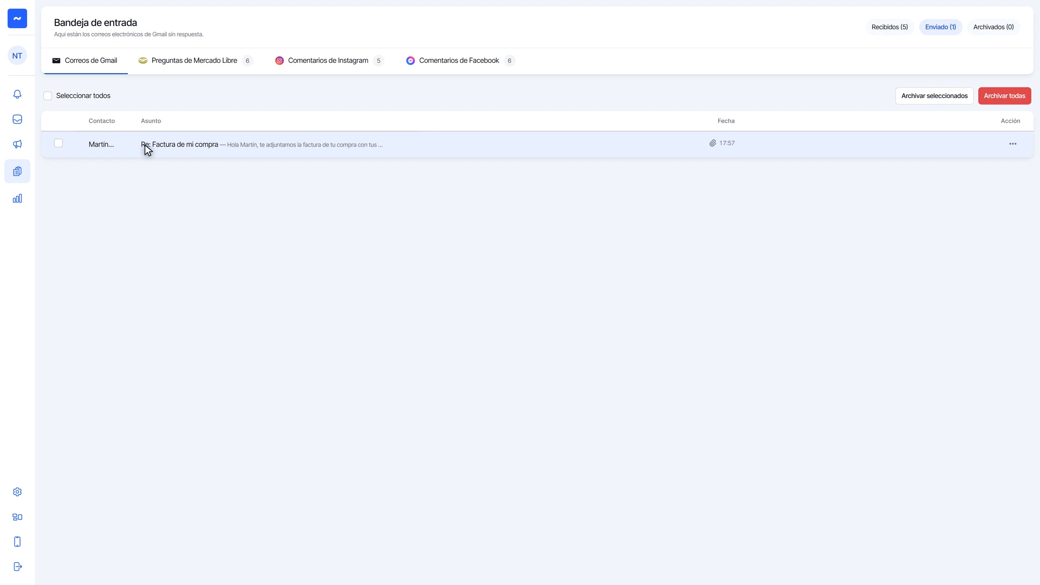Switch to Preguntas de Mercado Libre tab

[196, 61]
